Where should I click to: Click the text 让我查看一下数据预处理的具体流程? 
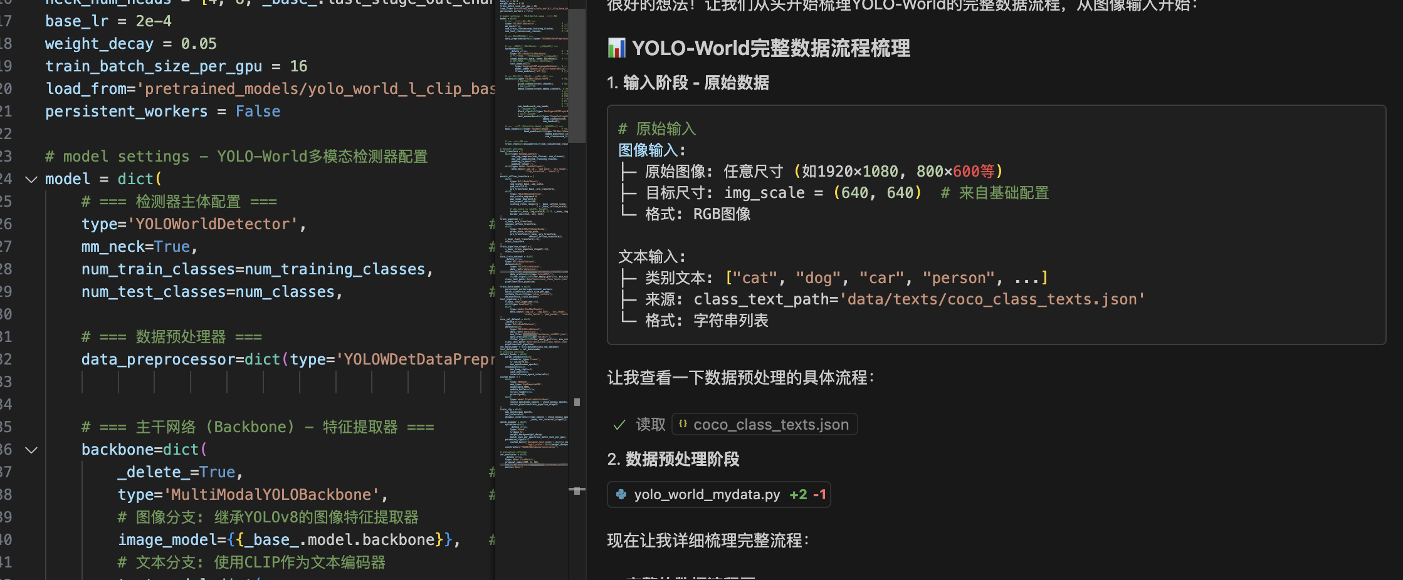(x=740, y=378)
